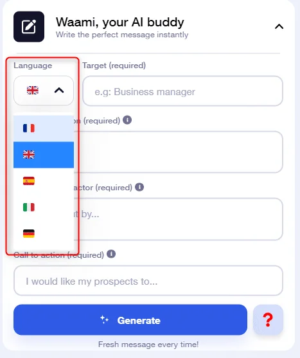Click the Target input field
Viewport: 300px width, 358px height.
pos(182,91)
